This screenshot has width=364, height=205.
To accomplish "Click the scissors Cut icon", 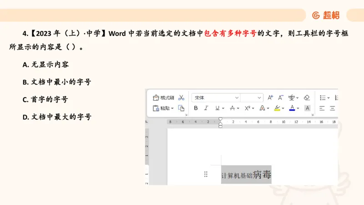I will click(181, 97).
